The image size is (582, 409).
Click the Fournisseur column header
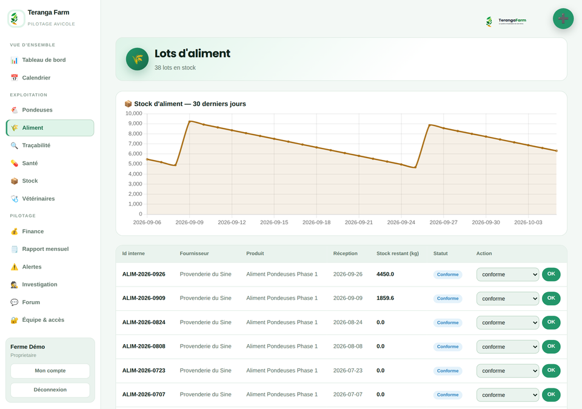pyautogui.click(x=194, y=253)
